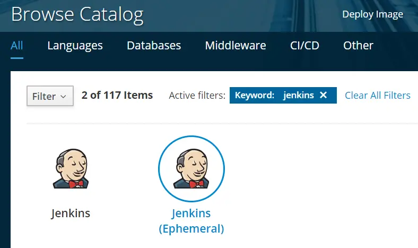Go to the Databases tab
The width and height of the screenshot is (418, 248).
tap(154, 45)
